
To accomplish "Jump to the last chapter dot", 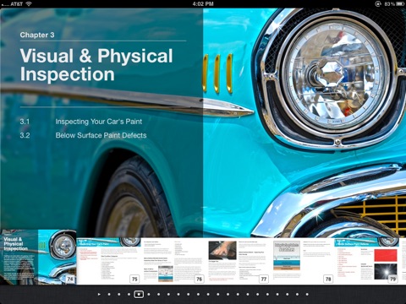I will 307,295.
